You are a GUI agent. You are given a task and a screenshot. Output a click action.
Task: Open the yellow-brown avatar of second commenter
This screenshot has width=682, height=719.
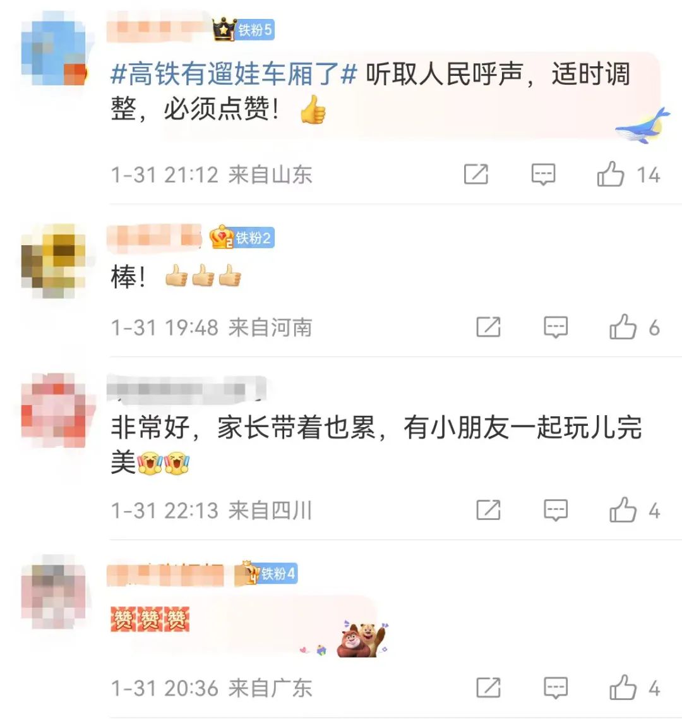[54, 261]
